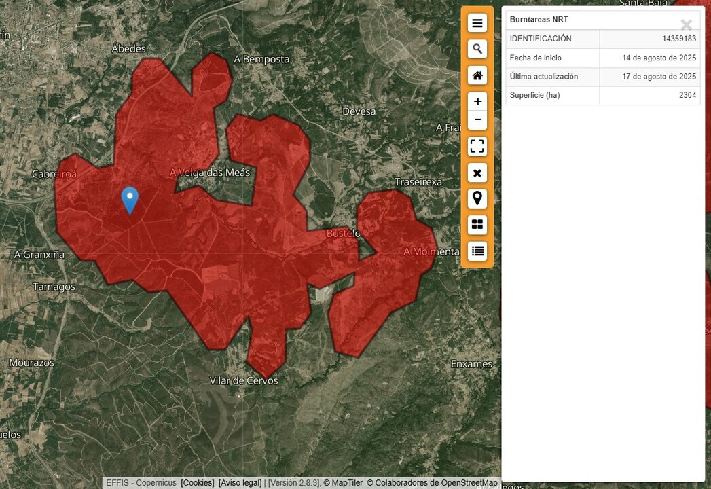This screenshot has width=711, height=489.
Task: Click the Traseirexa place label
Action: (x=418, y=182)
